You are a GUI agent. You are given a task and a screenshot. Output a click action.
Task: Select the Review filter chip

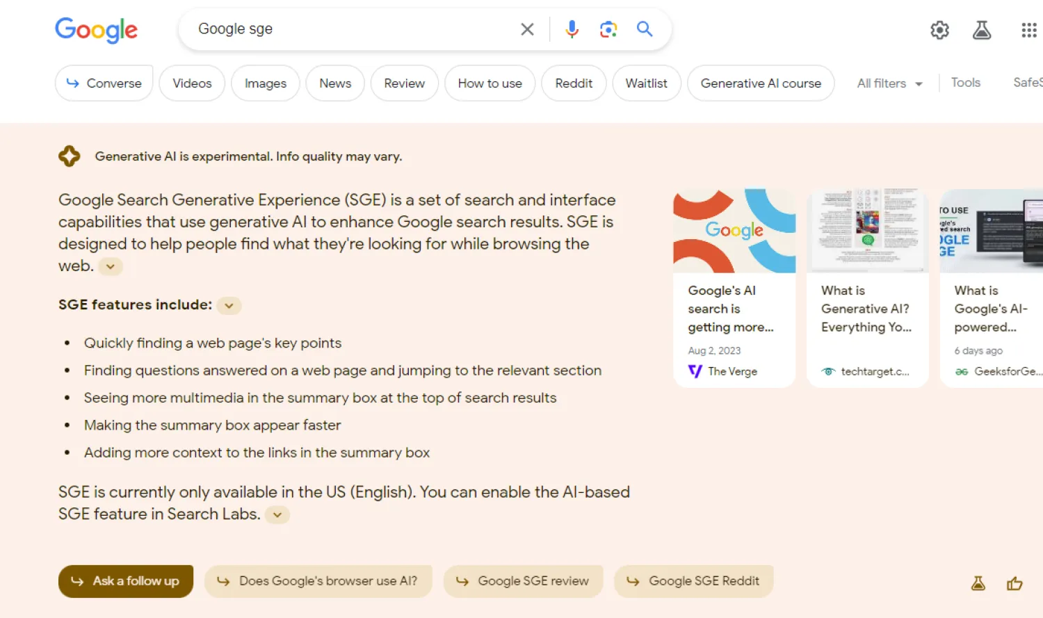tap(404, 83)
